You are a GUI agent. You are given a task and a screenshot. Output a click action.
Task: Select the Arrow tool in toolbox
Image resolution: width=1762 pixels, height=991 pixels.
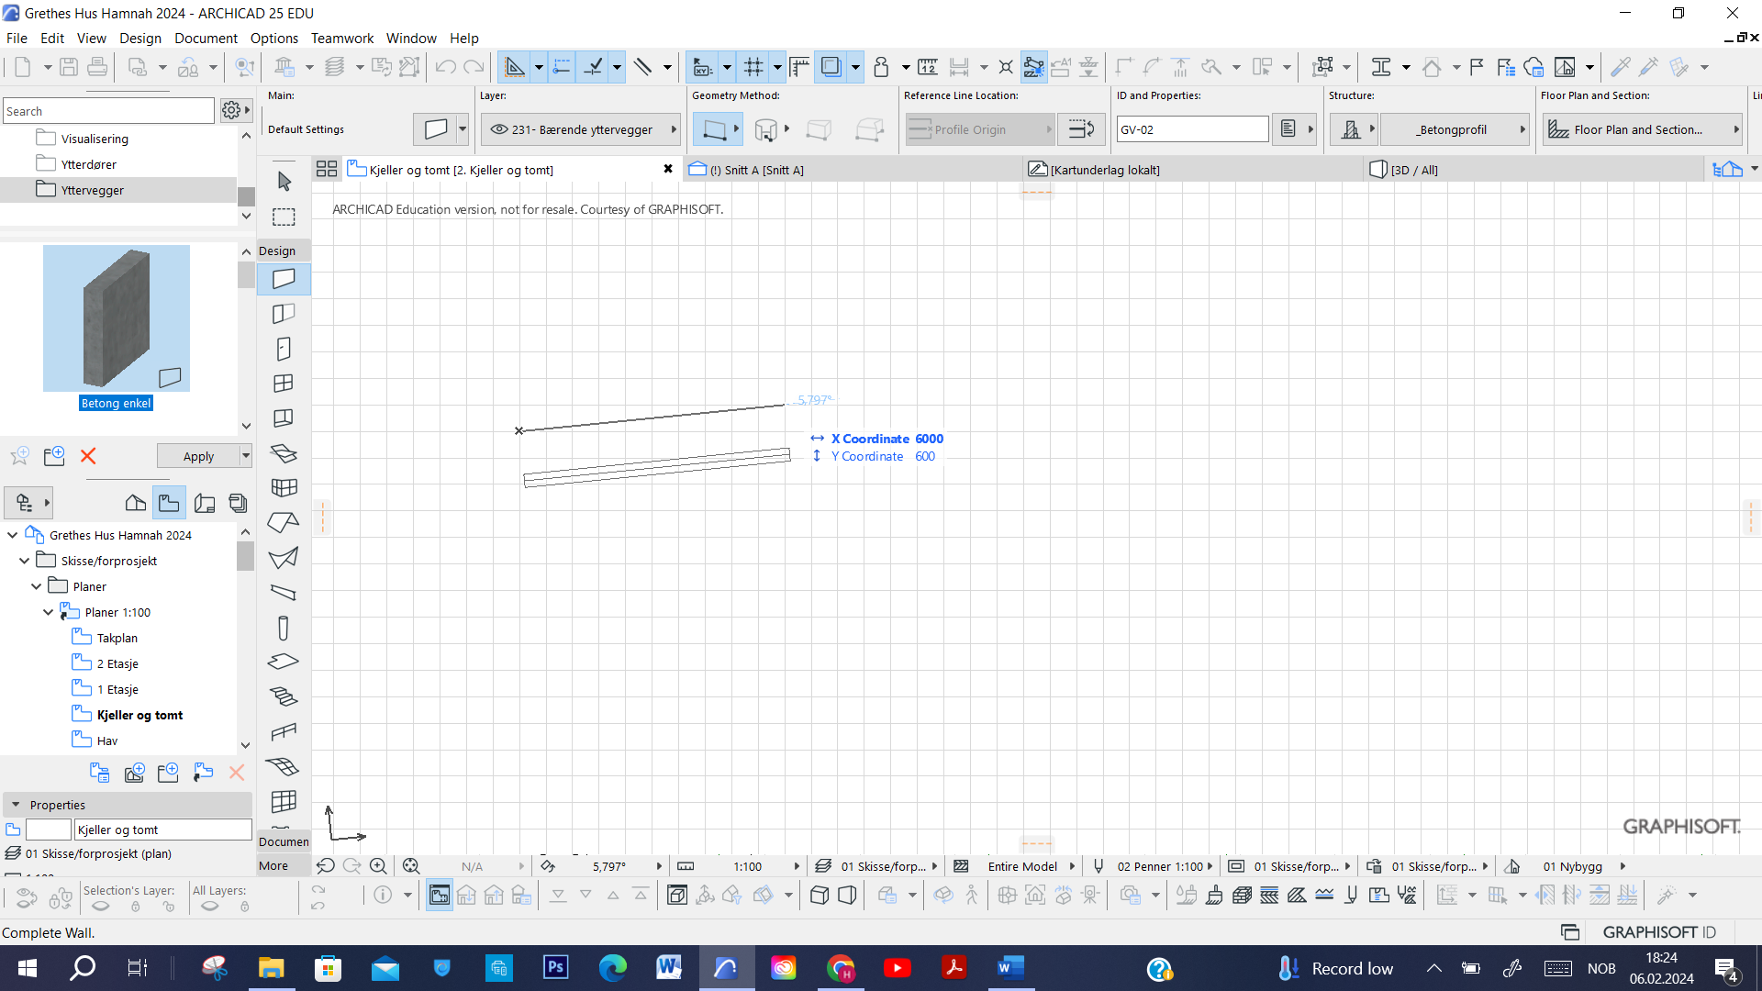point(284,181)
